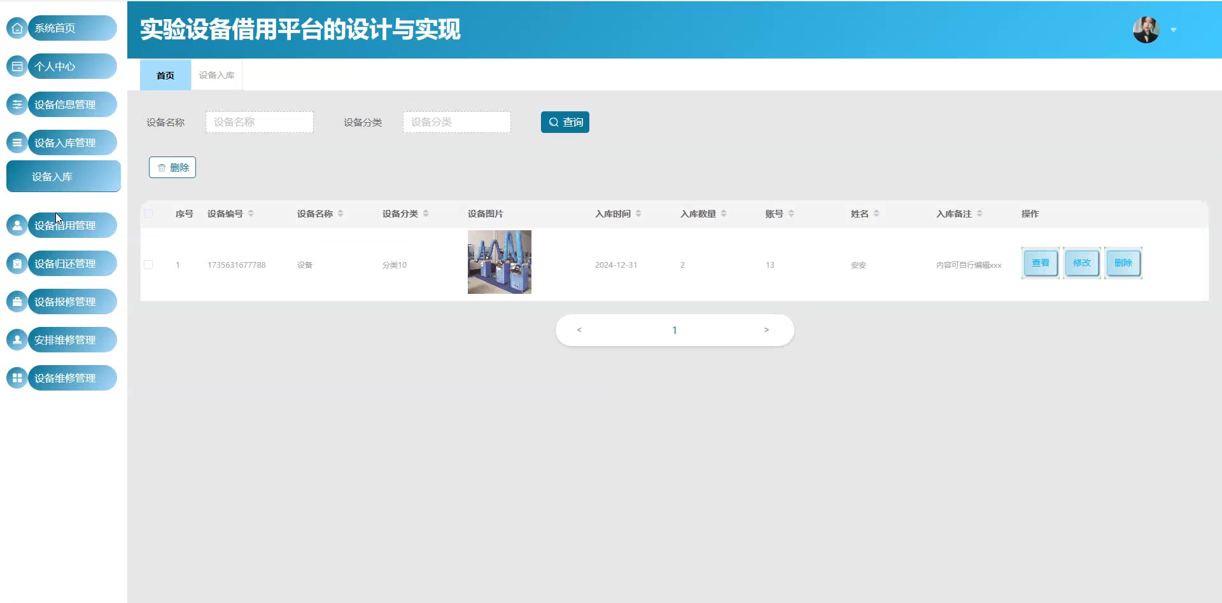Sort table by 设备分类 column arrows
This screenshot has height=603, width=1222.
426,214
